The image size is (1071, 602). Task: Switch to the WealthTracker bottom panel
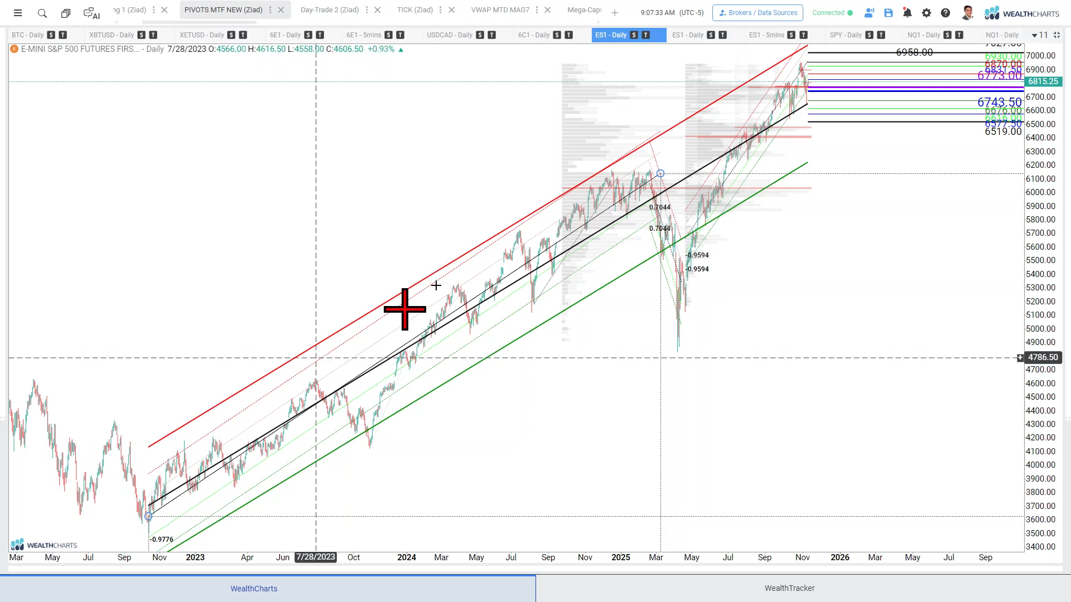coord(789,588)
